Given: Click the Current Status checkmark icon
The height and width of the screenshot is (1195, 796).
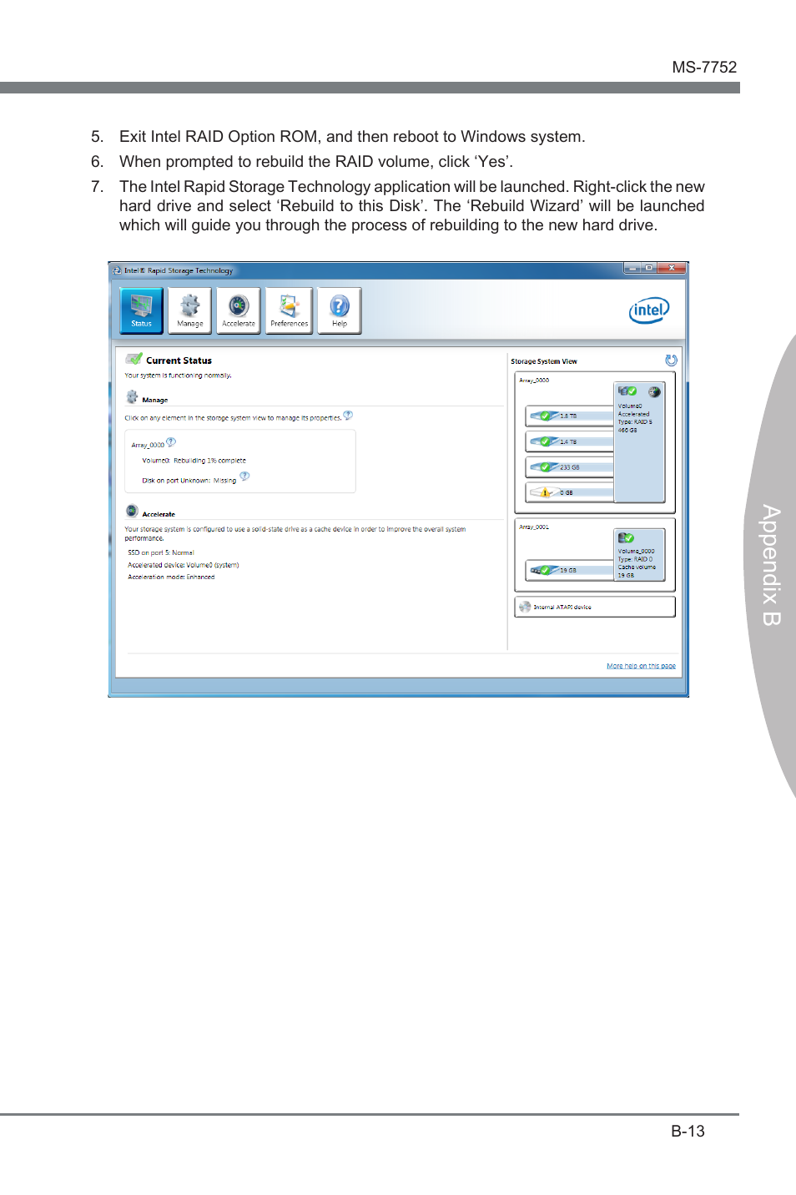Looking at the screenshot, I should pyautogui.click(x=134, y=359).
